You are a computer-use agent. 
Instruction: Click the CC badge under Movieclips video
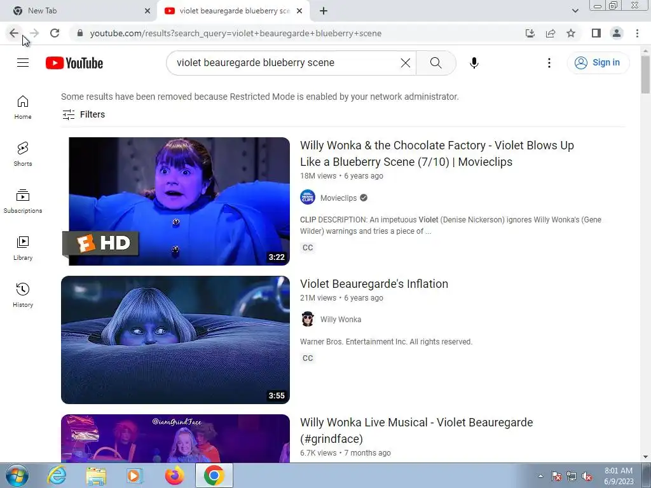pyautogui.click(x=308, y=248)
